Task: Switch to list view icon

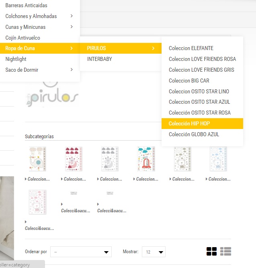Action: pyautogui.click(x=225, y=252)
